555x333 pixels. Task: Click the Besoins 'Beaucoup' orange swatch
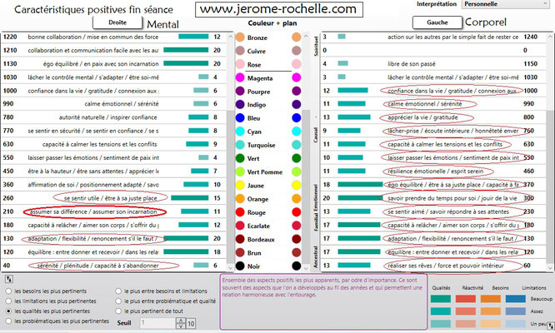(491, 299)
